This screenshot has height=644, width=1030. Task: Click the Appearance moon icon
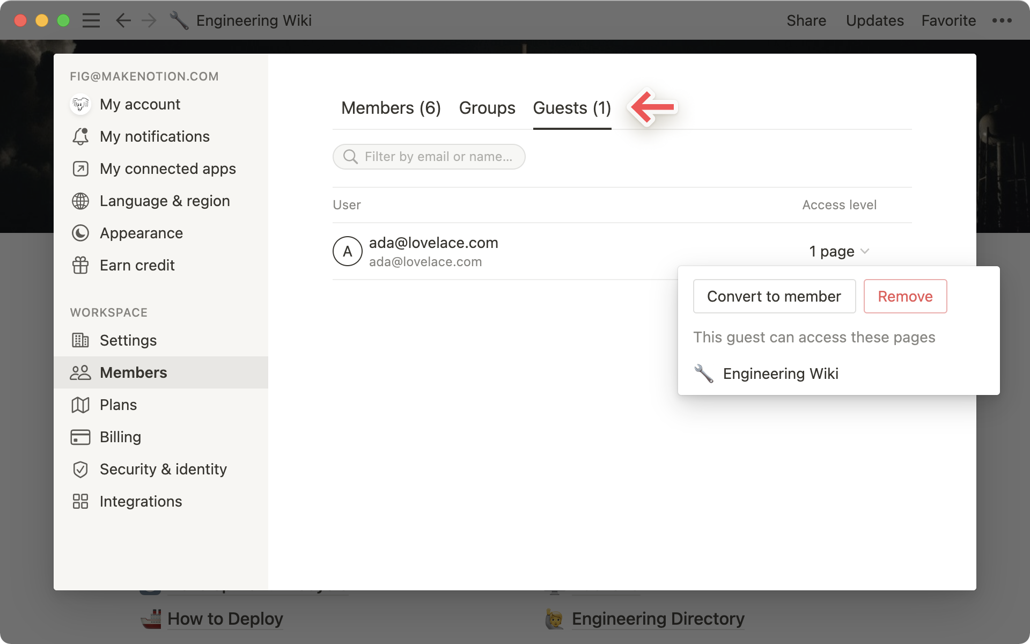tap(80, 232)
